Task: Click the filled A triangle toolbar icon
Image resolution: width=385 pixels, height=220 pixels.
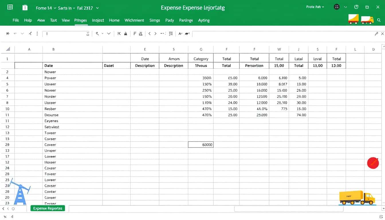Action: 125,34
